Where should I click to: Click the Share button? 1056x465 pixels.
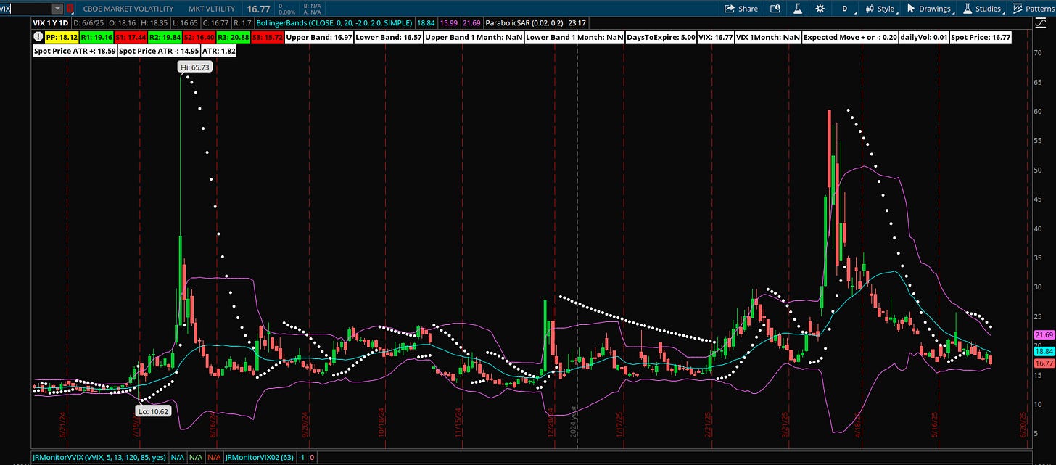742,9
